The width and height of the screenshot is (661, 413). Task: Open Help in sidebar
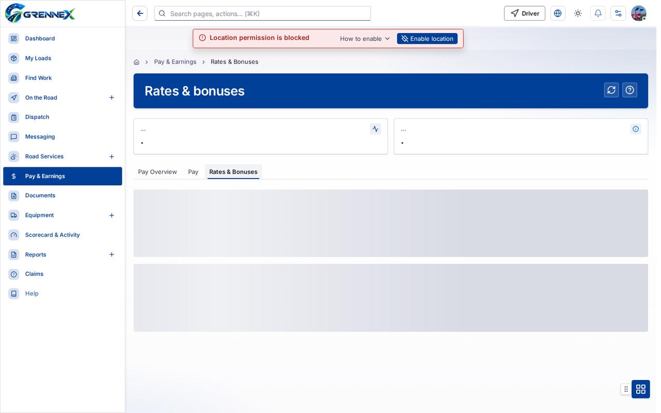coord(62,294)
